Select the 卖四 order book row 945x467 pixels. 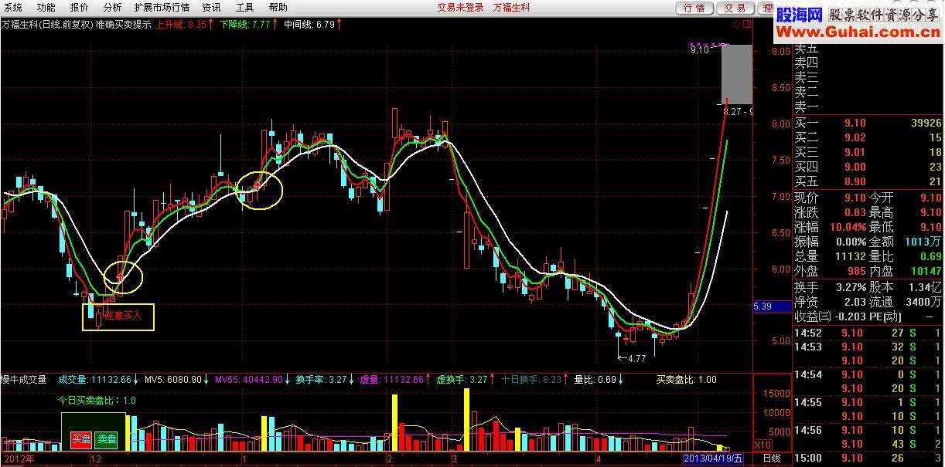[x=868, y=63]
